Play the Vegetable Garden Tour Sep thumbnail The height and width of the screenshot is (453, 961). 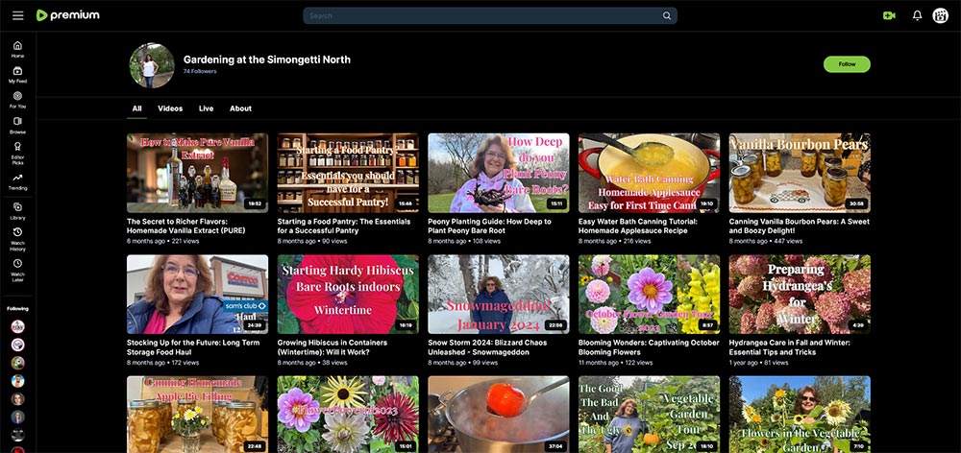(x=649, y=415)
